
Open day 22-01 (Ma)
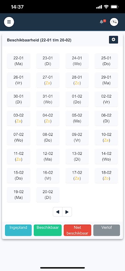point(19,61)
